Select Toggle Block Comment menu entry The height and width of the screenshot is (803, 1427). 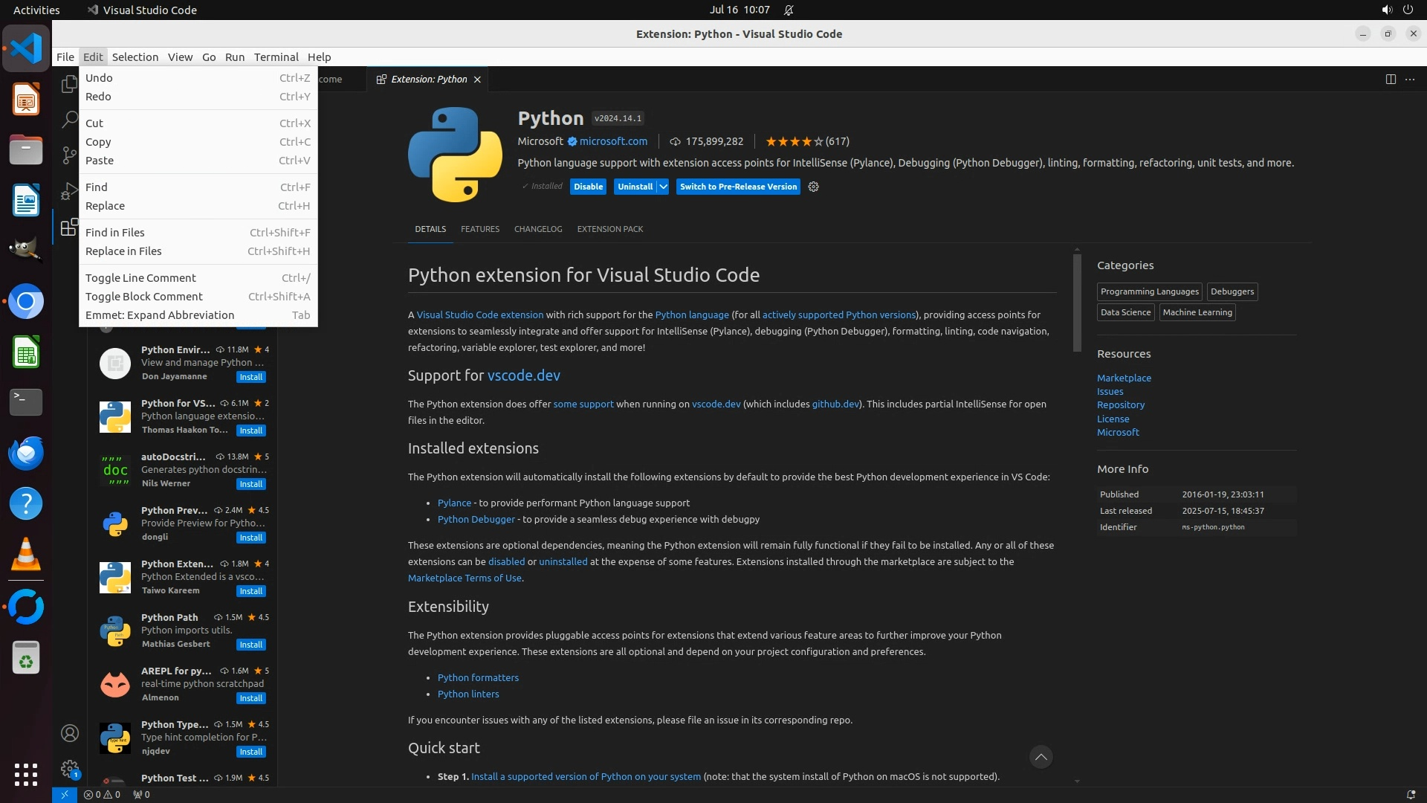click(x=143, y=296)
